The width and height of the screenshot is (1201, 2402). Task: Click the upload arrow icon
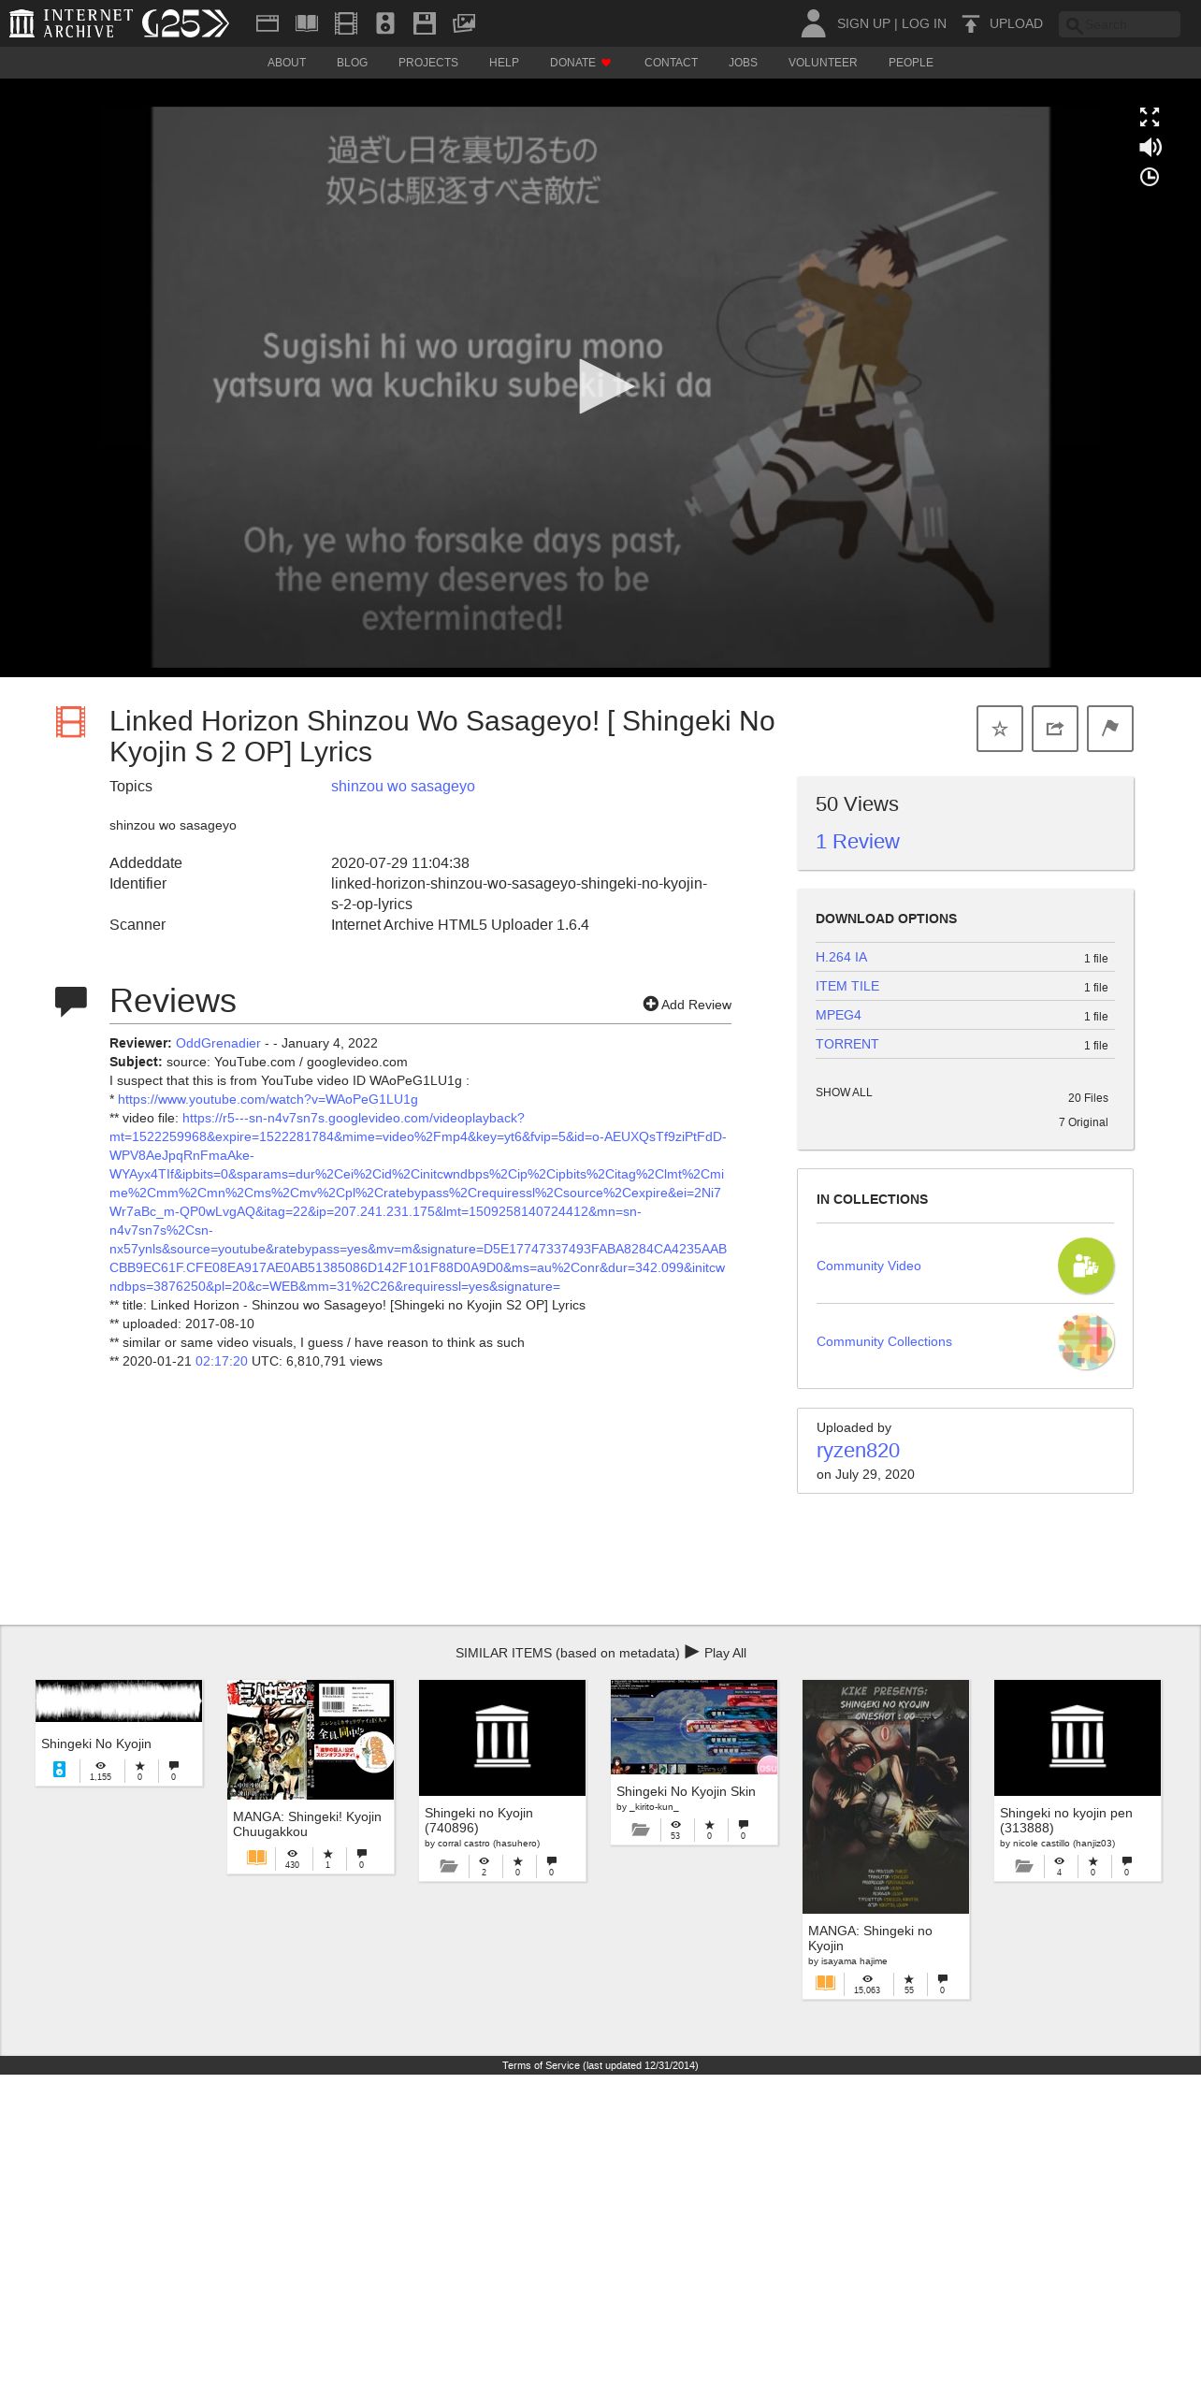pyautogui.click(x=971, y=23)
